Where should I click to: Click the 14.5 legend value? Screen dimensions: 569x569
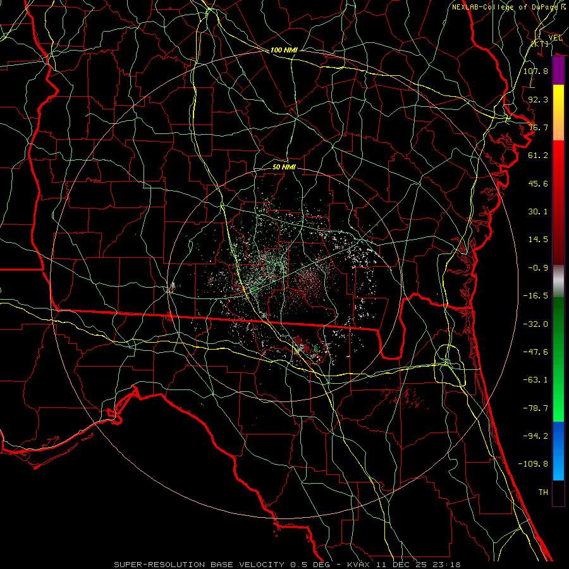point(538,240)
